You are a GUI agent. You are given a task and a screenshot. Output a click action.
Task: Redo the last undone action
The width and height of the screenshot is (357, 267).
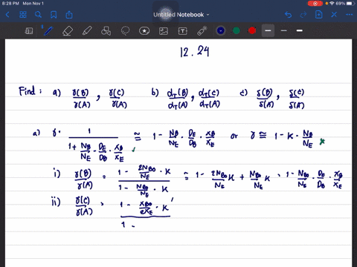pos(303,15)
